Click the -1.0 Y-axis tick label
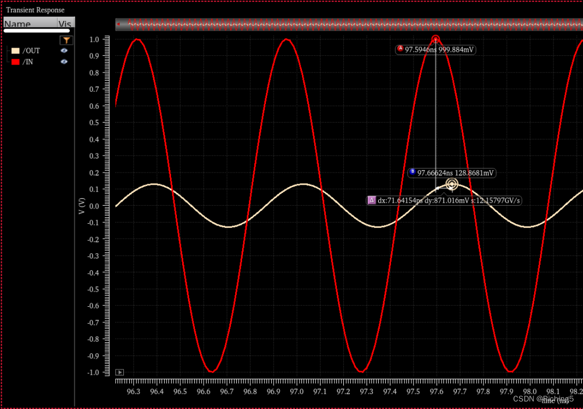 tap(93, 372)
